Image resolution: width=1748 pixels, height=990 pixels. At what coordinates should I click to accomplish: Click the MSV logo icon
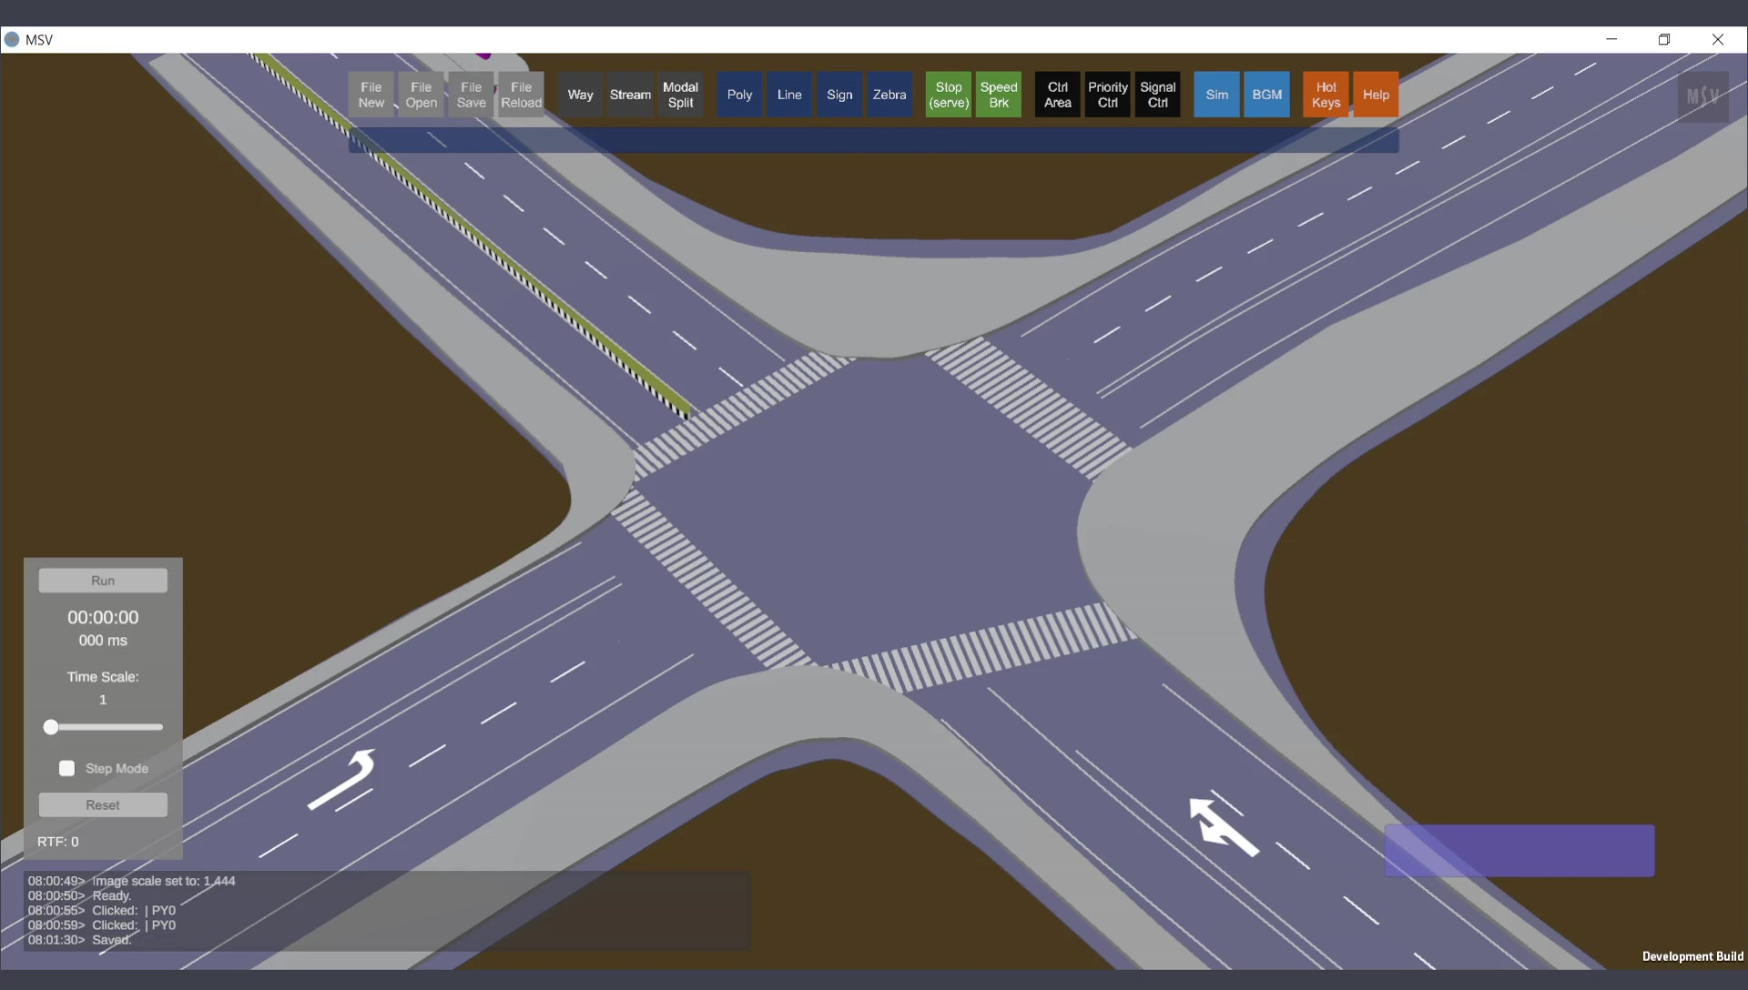point(1702,96)
